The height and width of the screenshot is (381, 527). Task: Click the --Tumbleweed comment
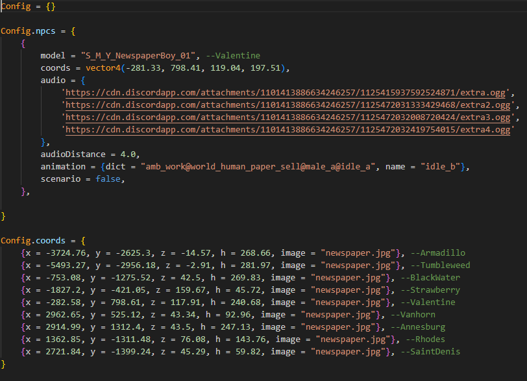point(441,265)
